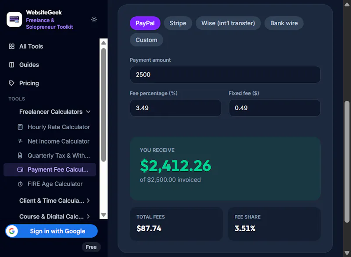
Task: Expand Client & Time Calculators section
Action: tap(54, 201)
